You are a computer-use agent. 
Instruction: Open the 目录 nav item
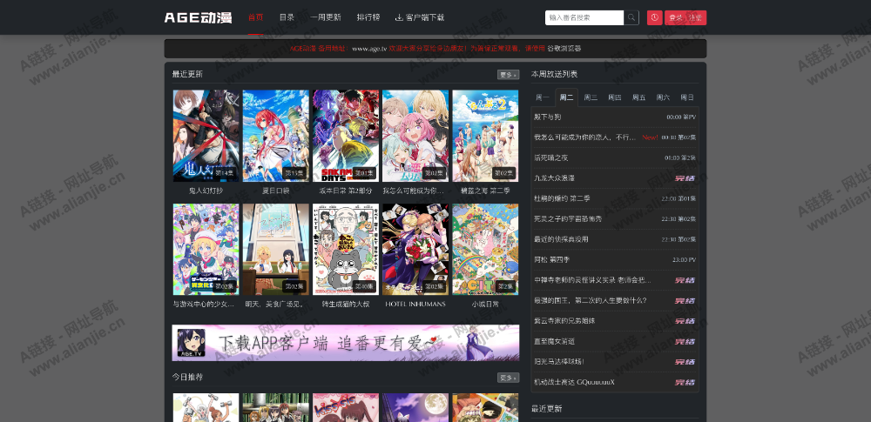coord(287,17)
